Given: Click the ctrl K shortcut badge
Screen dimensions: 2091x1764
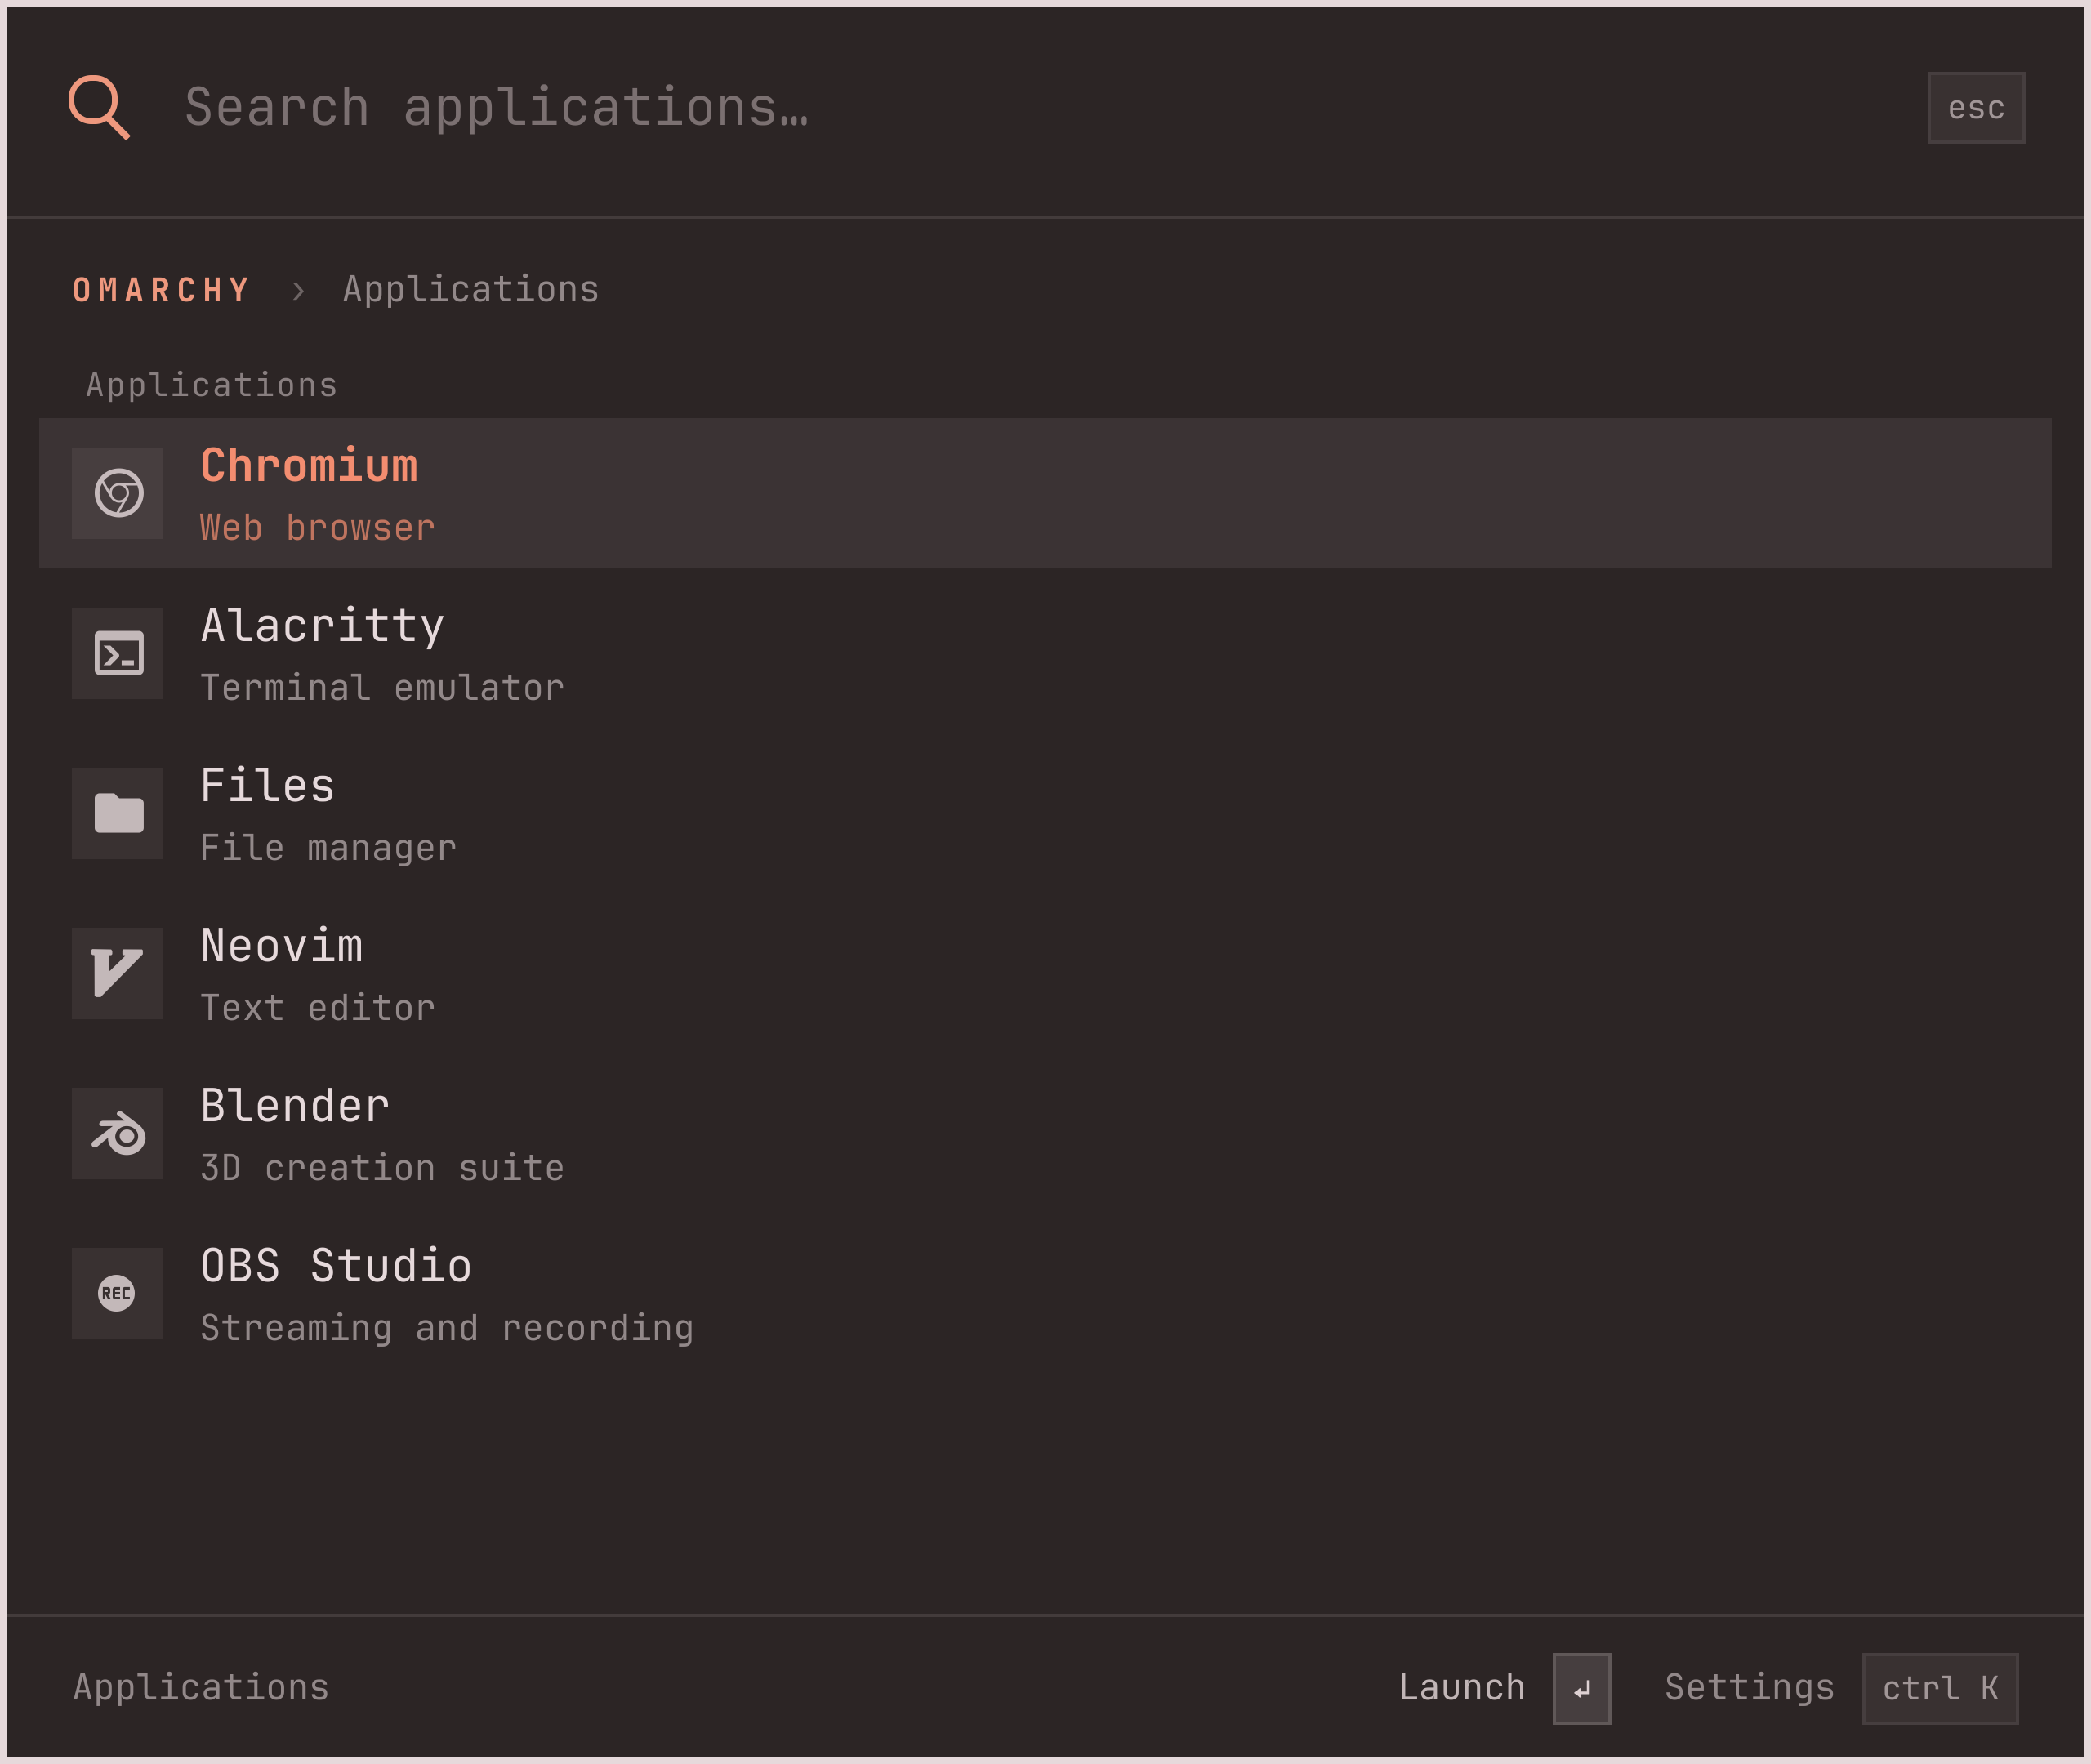Looking at the screenshot, I should click(1940, 1689).
